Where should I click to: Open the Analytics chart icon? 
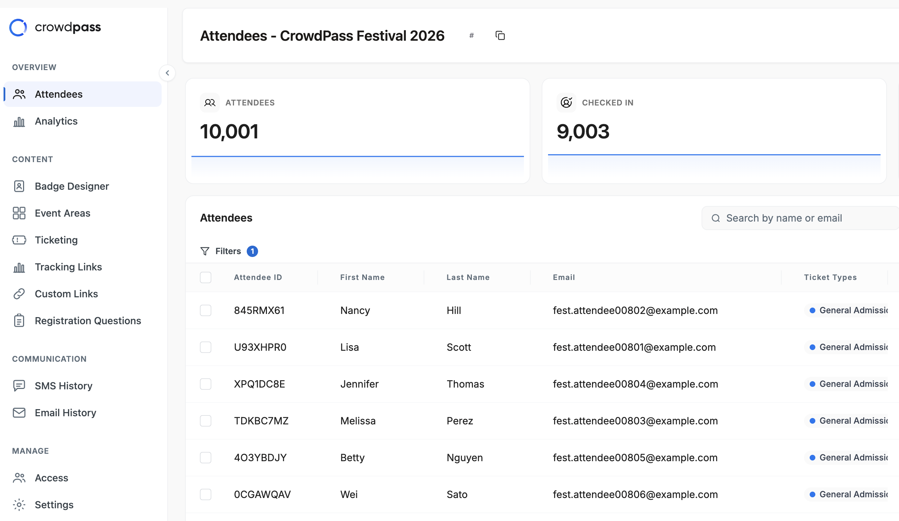point(19,121)
